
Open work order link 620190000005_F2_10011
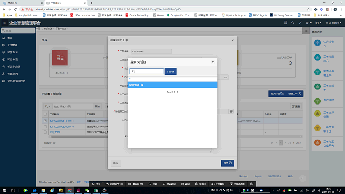coord(61,121)
